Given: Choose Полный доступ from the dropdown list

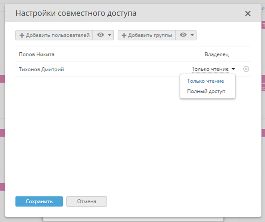Looking at the screenshot, I should (206, 91).
